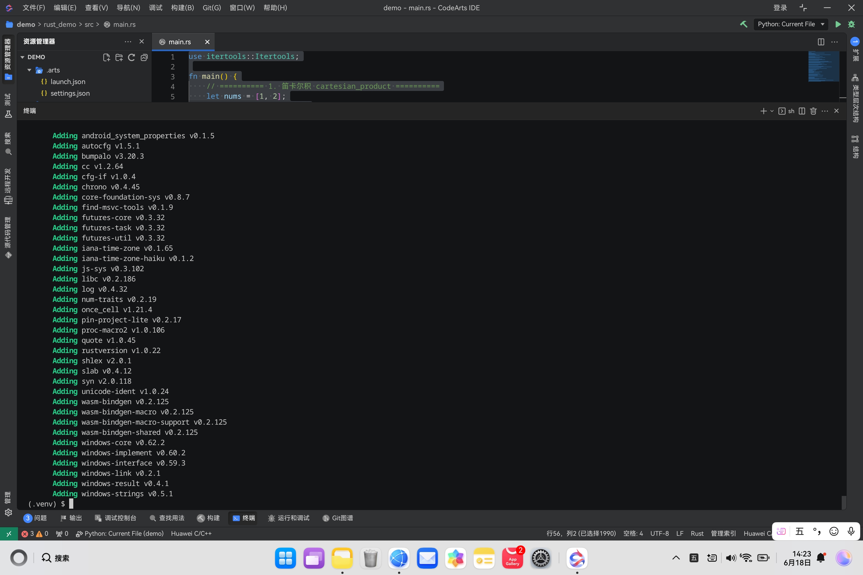Start debugging with the green bug icon
The image size is (863, 575).
[851, 24]
